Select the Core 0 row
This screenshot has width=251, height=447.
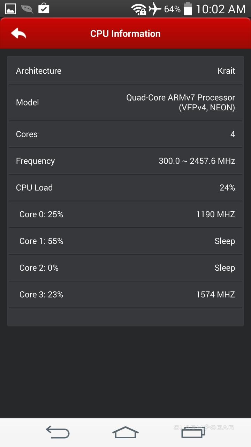125,214
